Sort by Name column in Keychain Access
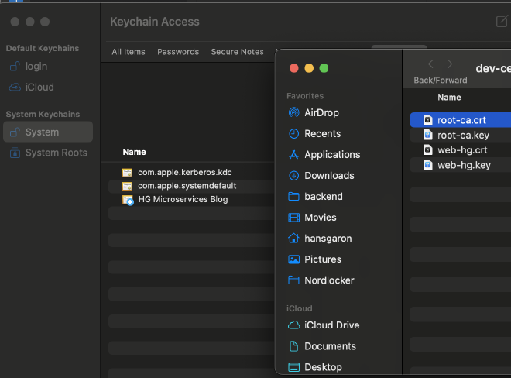511x378 pixels. point(134,152)
